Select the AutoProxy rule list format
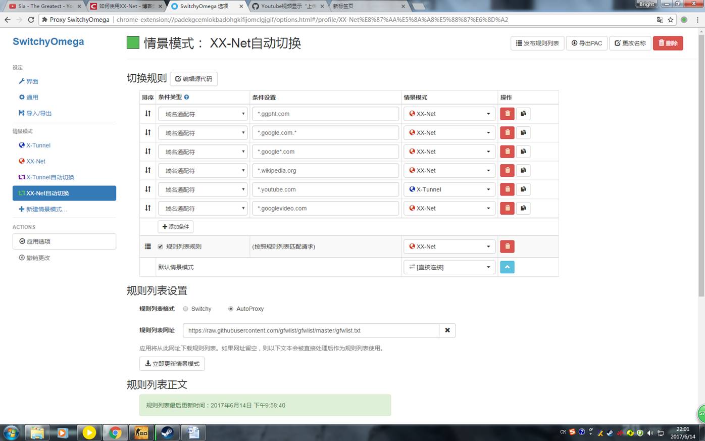This screenshot has width=705, height=441. pos(231,309)
